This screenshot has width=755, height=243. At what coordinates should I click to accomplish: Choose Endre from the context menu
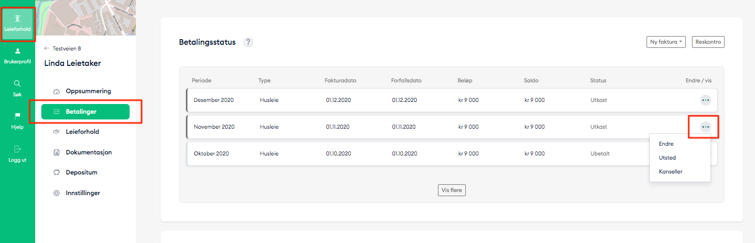666,144
